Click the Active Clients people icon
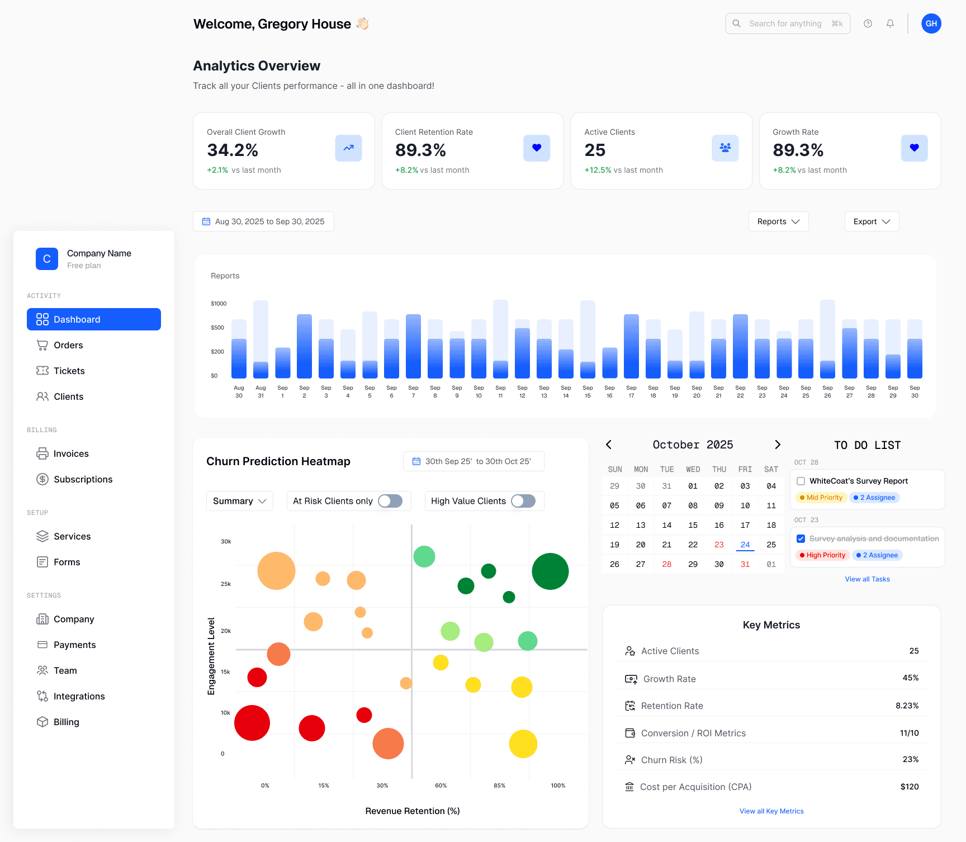Viewport: 966px width, 842px height. 725,148
